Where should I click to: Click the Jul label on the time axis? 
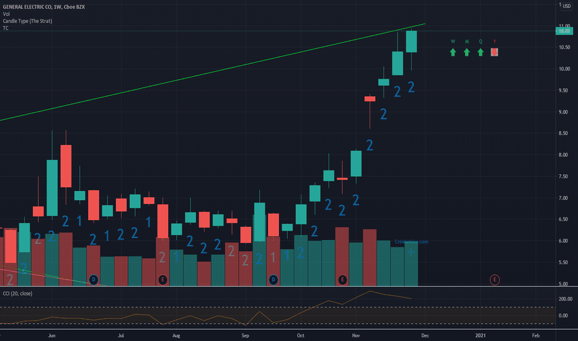(121, 335)
